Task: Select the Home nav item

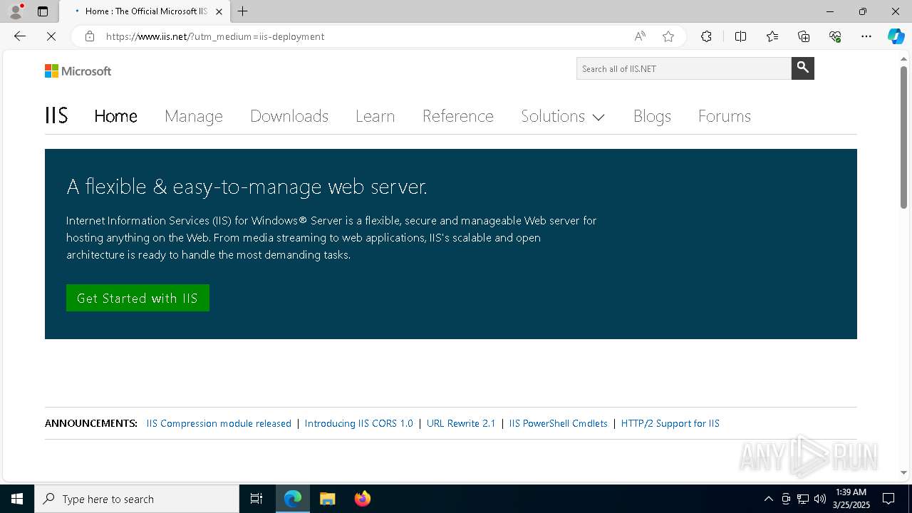Action: pyautogui.click(x=115, y=116)
